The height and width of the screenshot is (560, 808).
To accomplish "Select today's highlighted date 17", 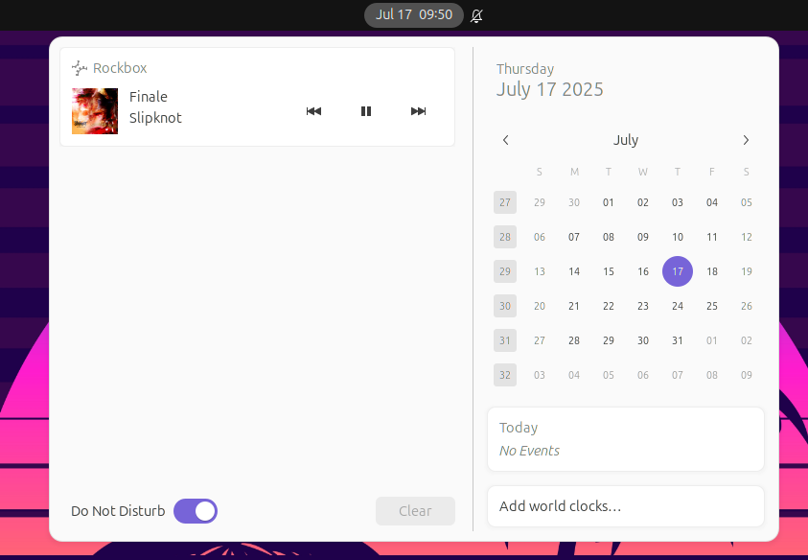I will [x=678, y=271].
